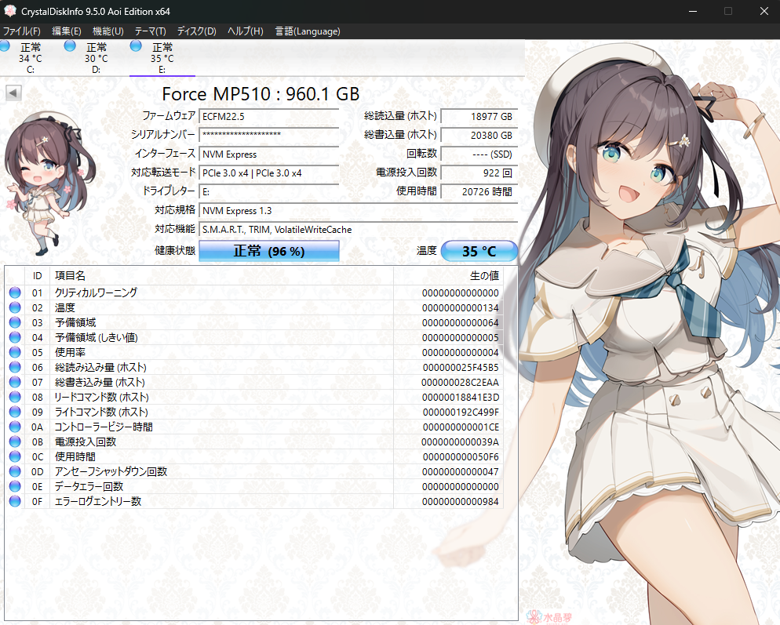Click the Force MP510 : 960.1 GB title

point(261,94)
